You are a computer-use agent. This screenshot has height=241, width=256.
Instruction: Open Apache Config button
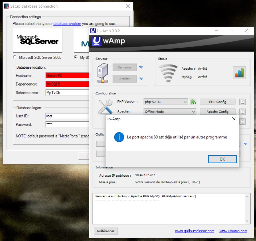[x=218, y=112]
